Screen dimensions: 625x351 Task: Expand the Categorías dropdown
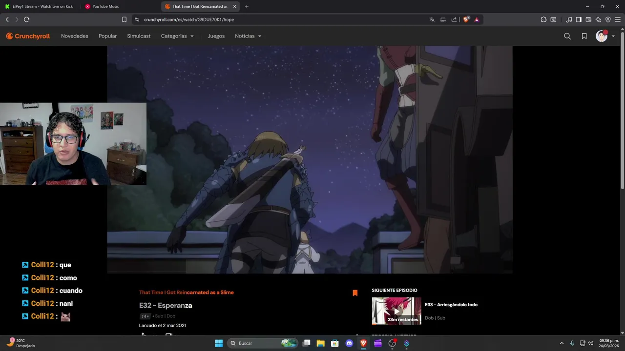177,36
